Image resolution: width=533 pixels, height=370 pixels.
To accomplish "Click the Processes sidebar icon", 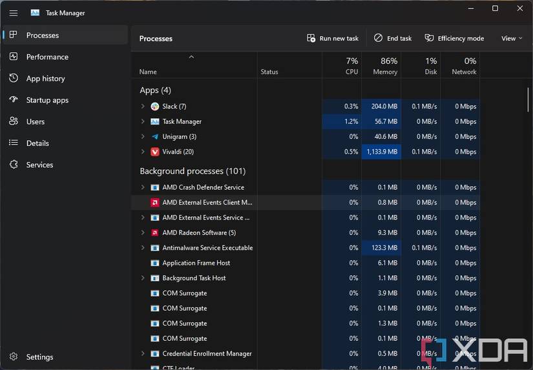I will (14, 35).
